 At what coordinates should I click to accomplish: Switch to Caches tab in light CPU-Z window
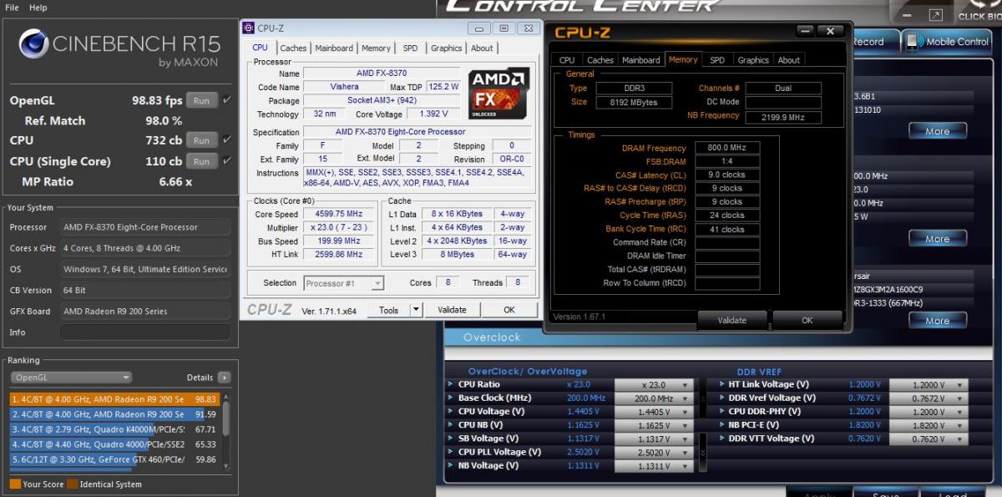293,48
